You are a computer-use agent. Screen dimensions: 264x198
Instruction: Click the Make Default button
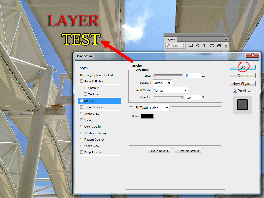(x=160, y=151)
